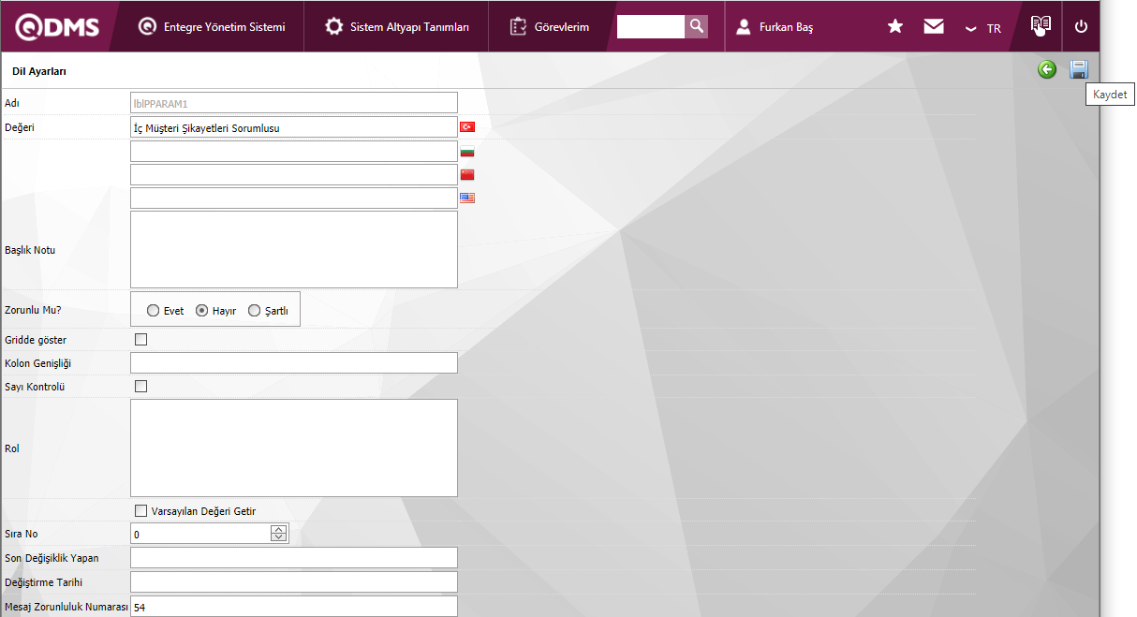Enable Varsayılan Değeri Getir checkbox

point(141,510)
